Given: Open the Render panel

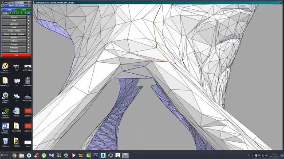Looking at the screenshot, I should point(14,37).
